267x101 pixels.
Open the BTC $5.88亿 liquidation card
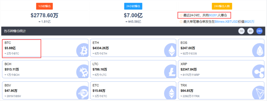(45, 48)
